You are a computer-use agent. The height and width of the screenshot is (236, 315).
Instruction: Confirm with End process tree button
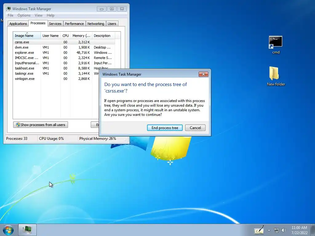click(x=165, y=128)
